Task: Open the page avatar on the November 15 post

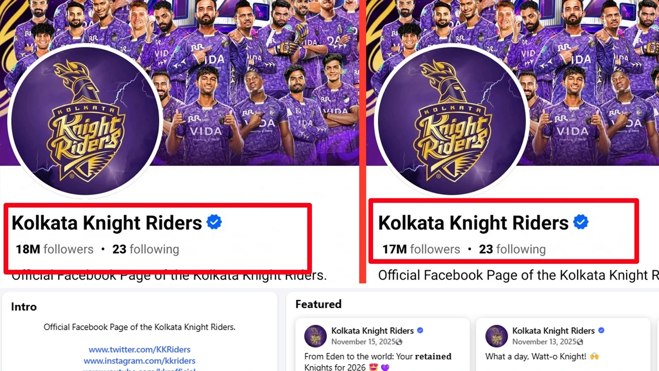Action: tap(316, 336)
